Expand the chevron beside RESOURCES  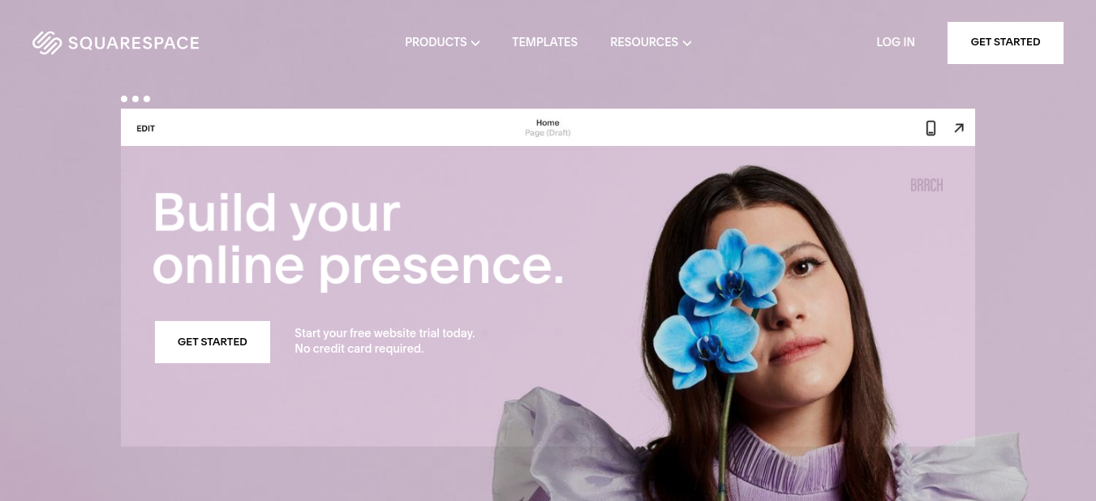tap(687, 43)
